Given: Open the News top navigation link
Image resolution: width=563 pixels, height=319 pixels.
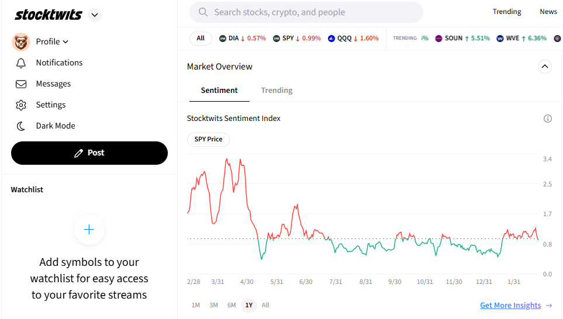Looking at the screenshot, I should pyautogui.click(x=548, y=12).
